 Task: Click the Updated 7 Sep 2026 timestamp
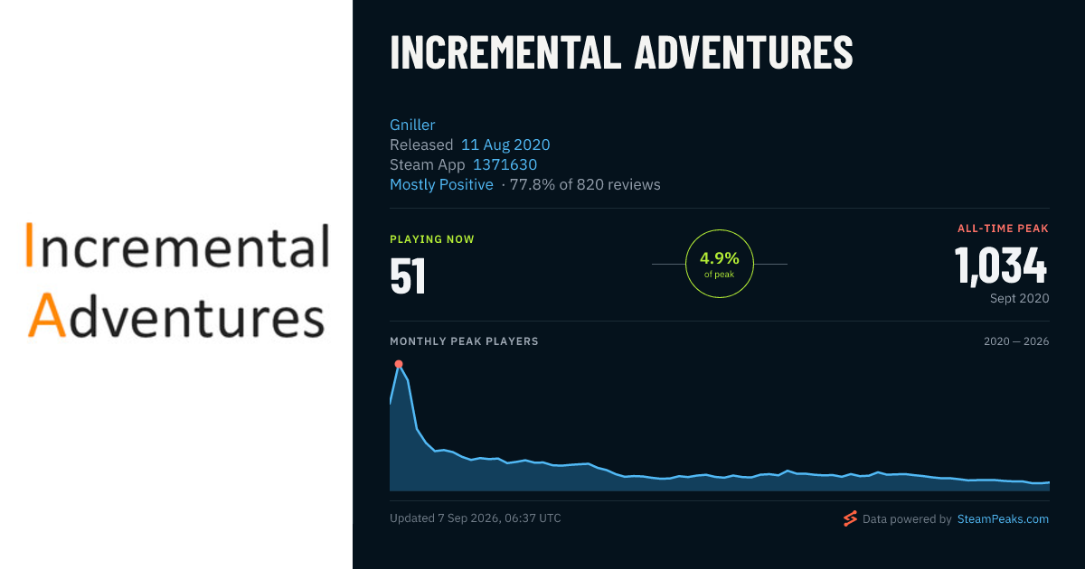tap(476, 518)
